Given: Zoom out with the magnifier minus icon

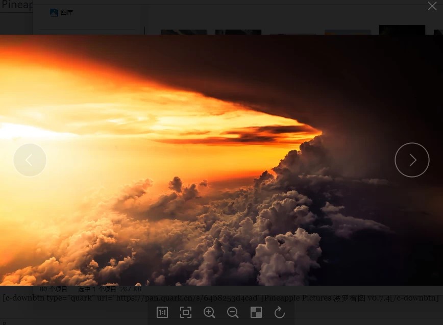Looking at the screenshot, I should click(233, 313).
